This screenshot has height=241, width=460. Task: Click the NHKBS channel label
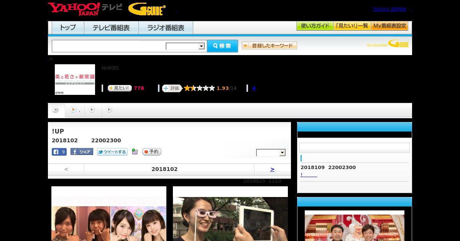110,68
